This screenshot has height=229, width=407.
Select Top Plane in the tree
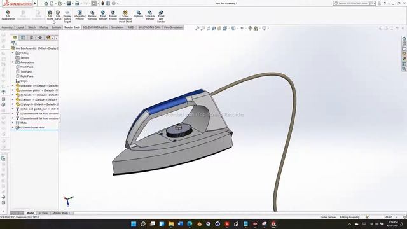coord(26,72)
